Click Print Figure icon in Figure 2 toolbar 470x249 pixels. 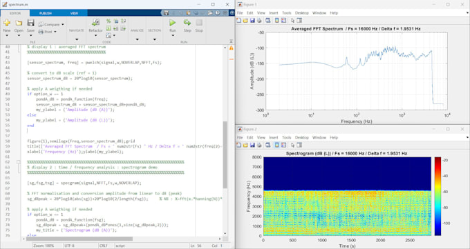(259, 145)
